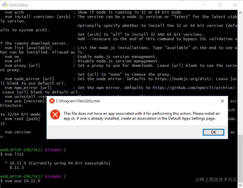Viewport: 243px width, 188px height.
Task: Click 'nvm list [available]' help entry
Action: [x=28, y=48]
